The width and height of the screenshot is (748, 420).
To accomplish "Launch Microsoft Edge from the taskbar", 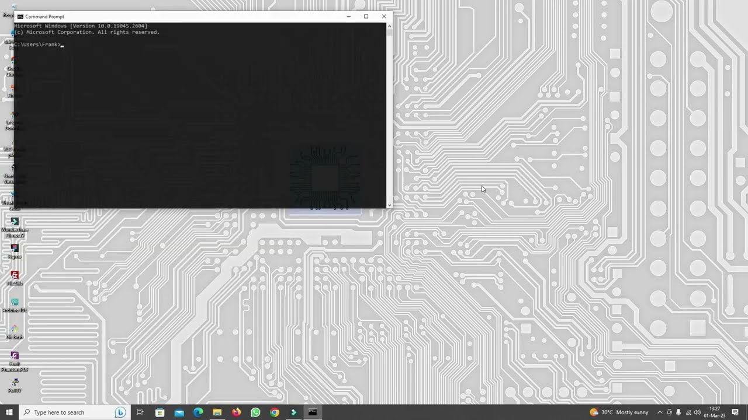I will [x=198, y=412].
